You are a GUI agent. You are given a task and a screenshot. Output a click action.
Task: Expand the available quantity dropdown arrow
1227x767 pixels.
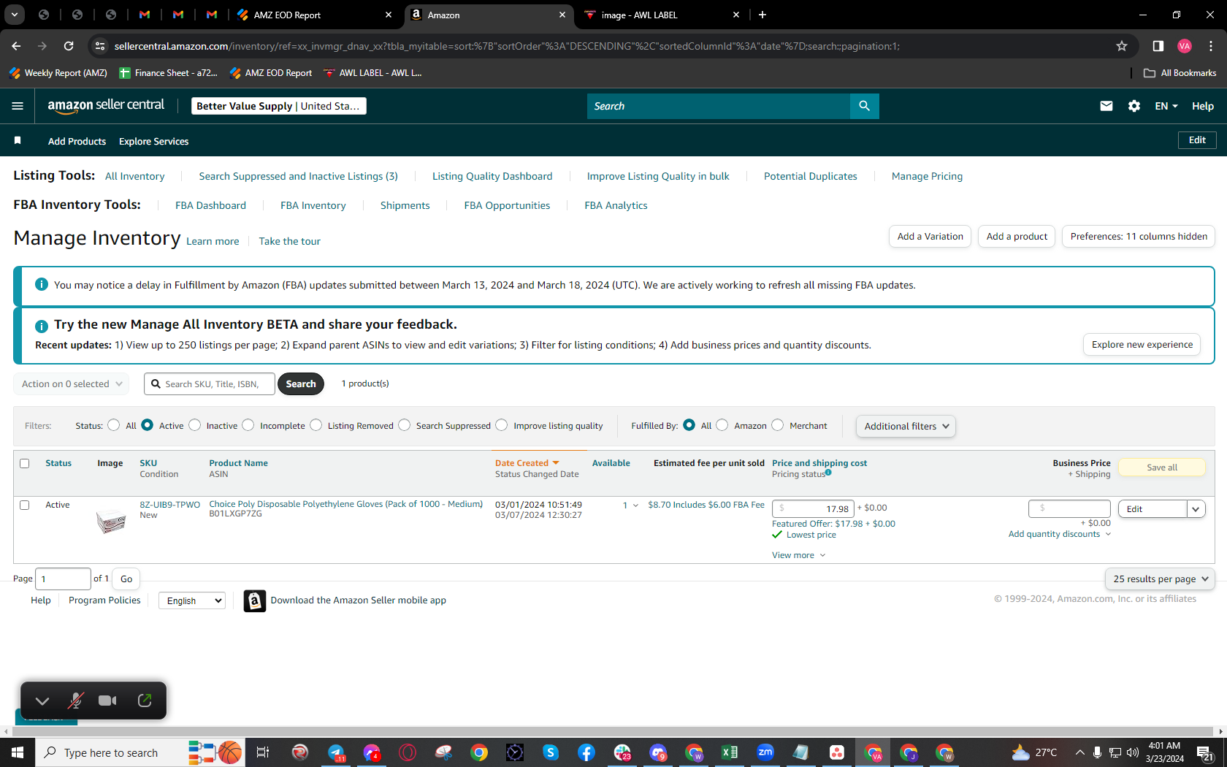coord(635,505)
